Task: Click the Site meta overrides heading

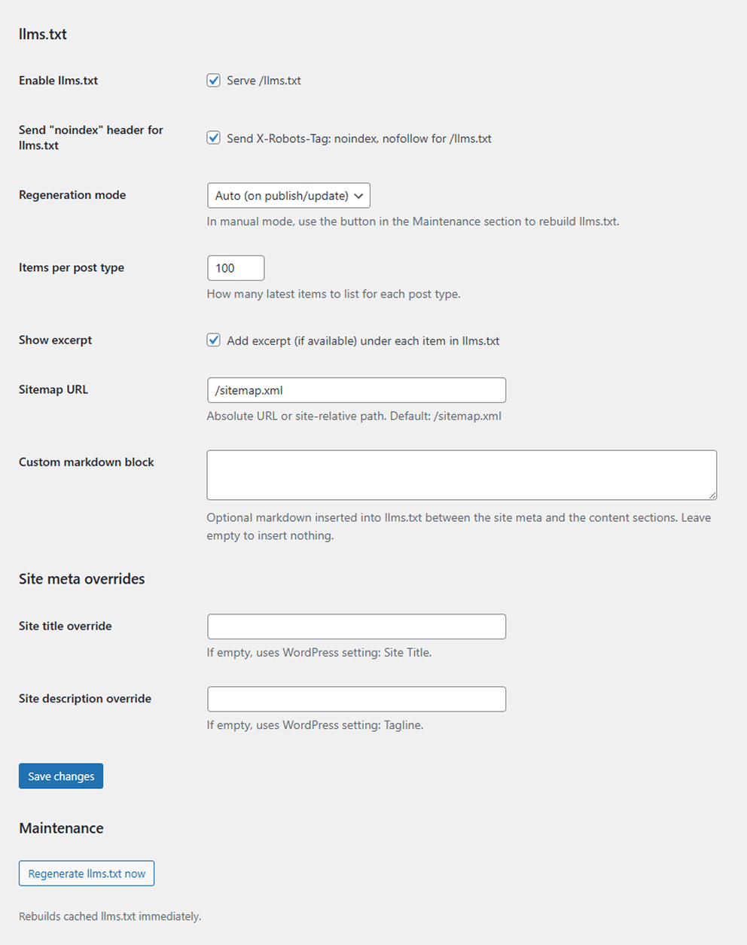Action: click(81, 578)
